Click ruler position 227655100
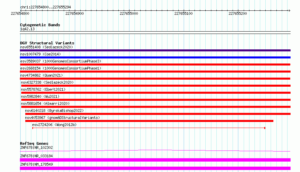This screenshot has height=172, width=300. [x=183, y=13]
